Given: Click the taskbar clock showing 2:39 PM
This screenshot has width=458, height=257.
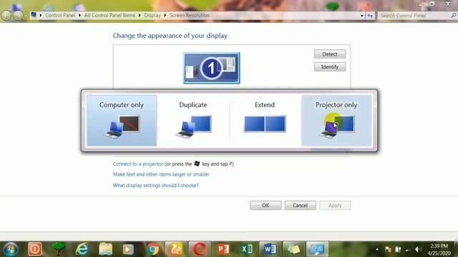Looking at the screenshot, I should (439, 249).
